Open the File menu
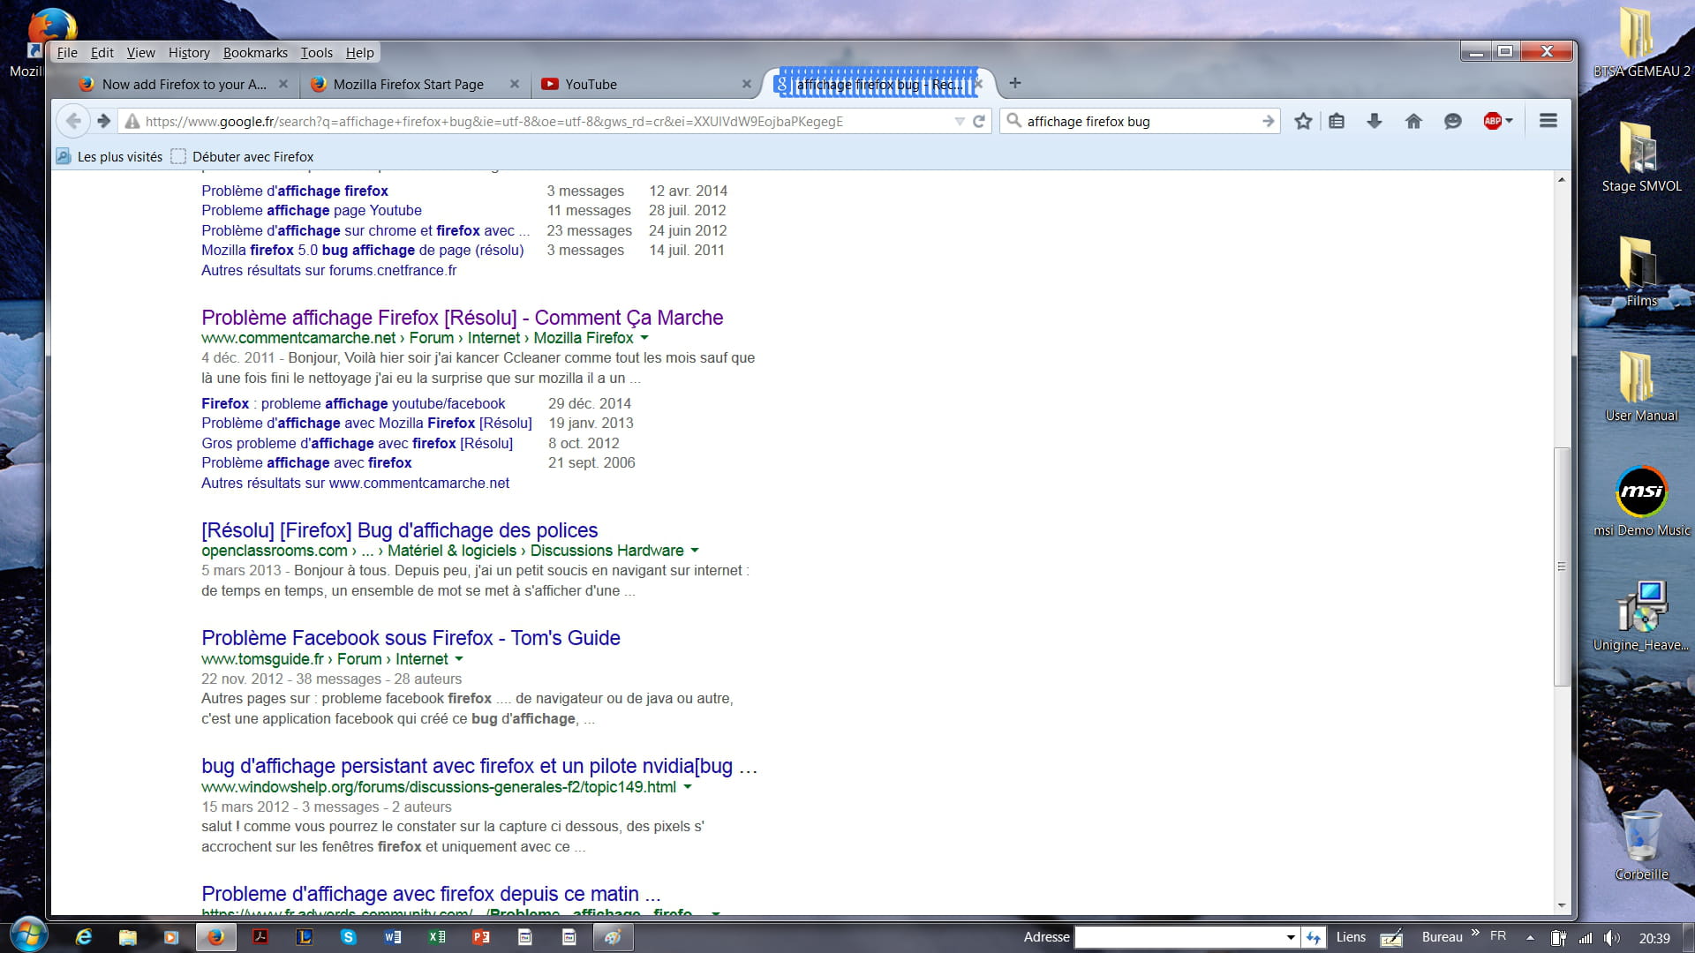Image resolution: width=1695 pixels, height=953 pixels. (x=67, y=52)
